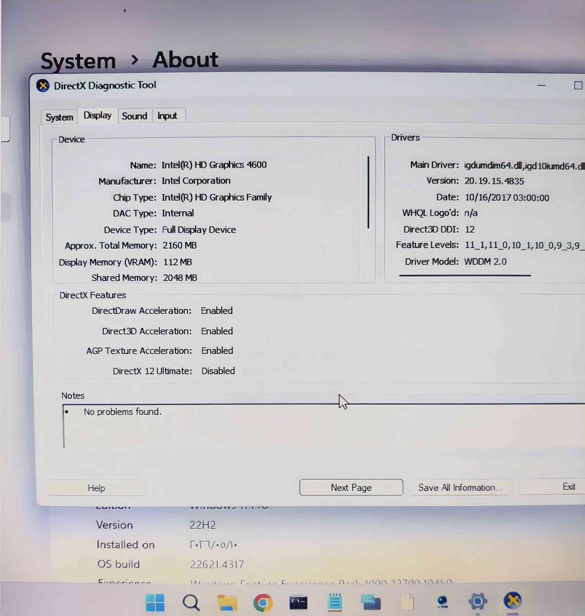The width and height of the screenshot is (585, 616).
Task: Maximize the DirectX Diagnostic Tool window
Action: (x=578, y=85)
